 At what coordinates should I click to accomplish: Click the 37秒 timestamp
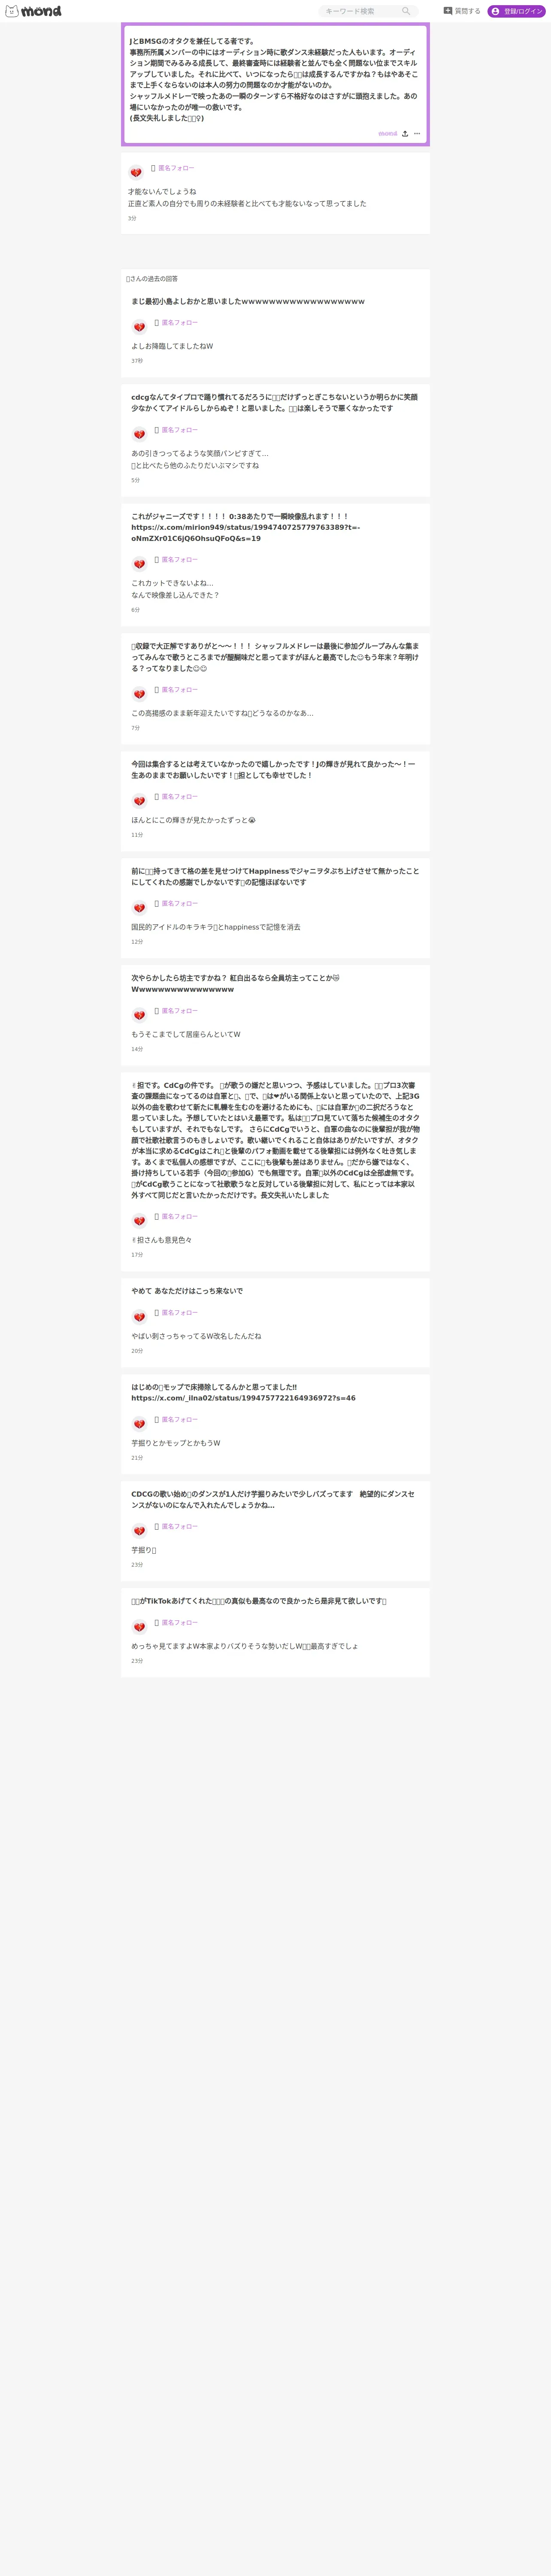(137, 361)
